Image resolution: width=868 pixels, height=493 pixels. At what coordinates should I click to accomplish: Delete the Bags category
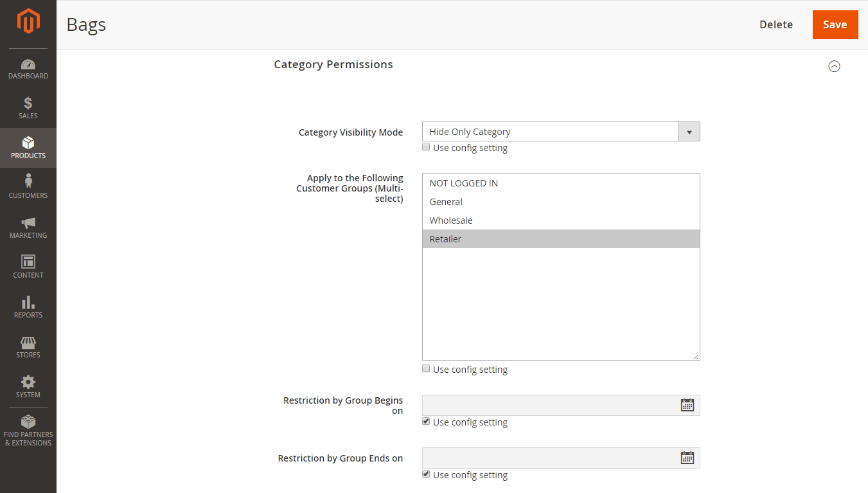776,24
